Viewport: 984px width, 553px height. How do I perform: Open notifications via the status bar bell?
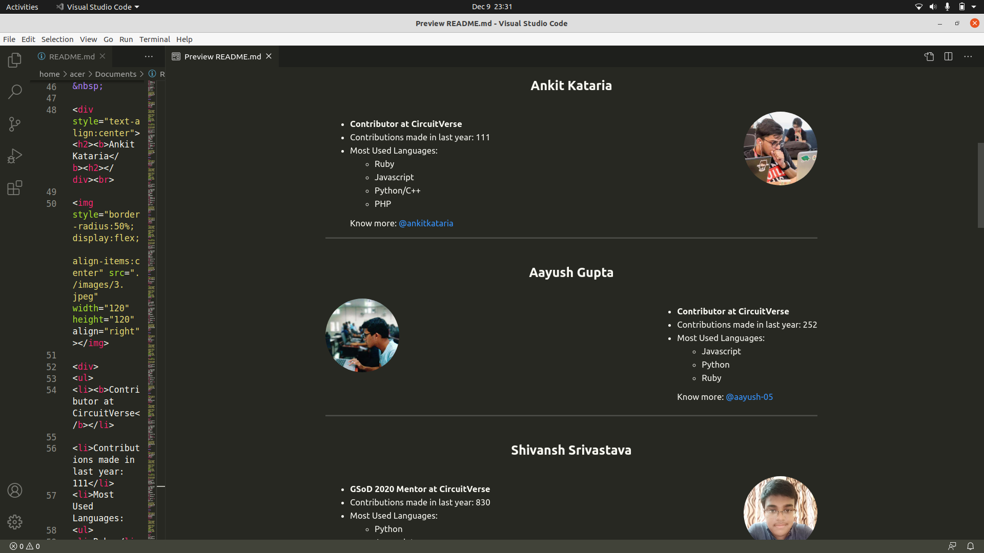(970, 546)
